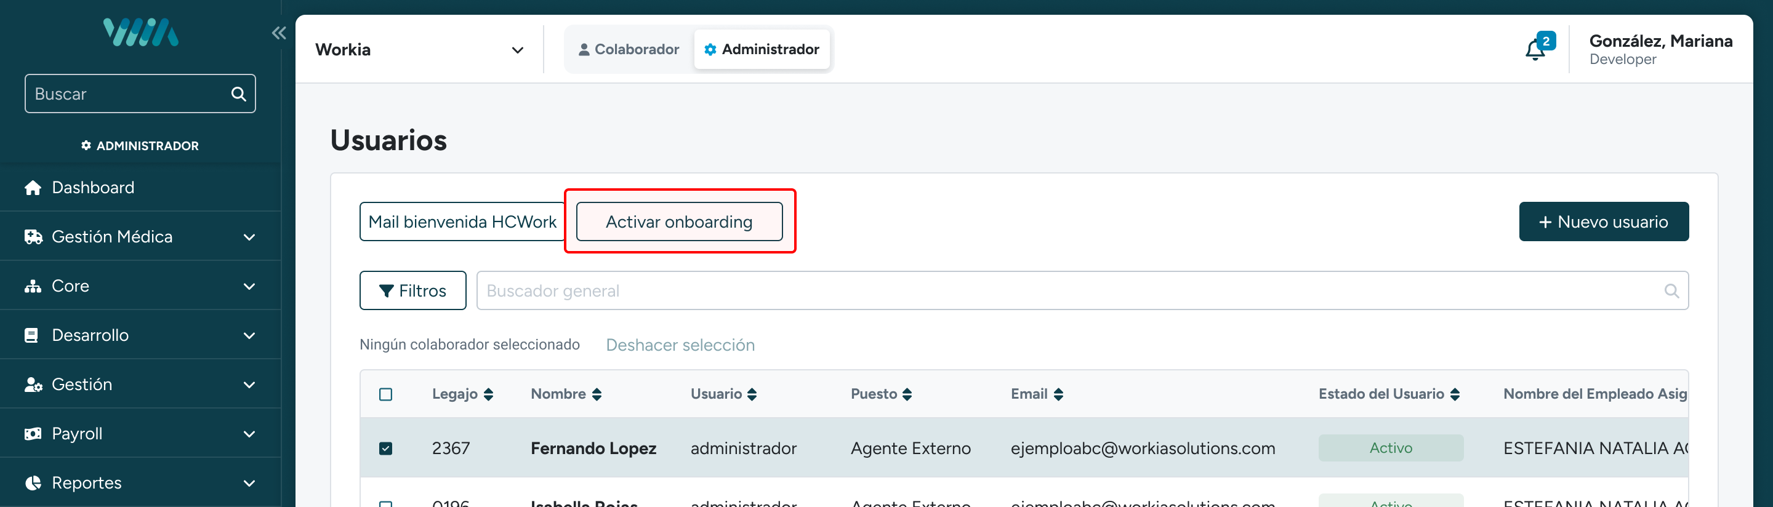Open the Filtros button
This screenshot has width=1773, height=507.
pos(413,291)
